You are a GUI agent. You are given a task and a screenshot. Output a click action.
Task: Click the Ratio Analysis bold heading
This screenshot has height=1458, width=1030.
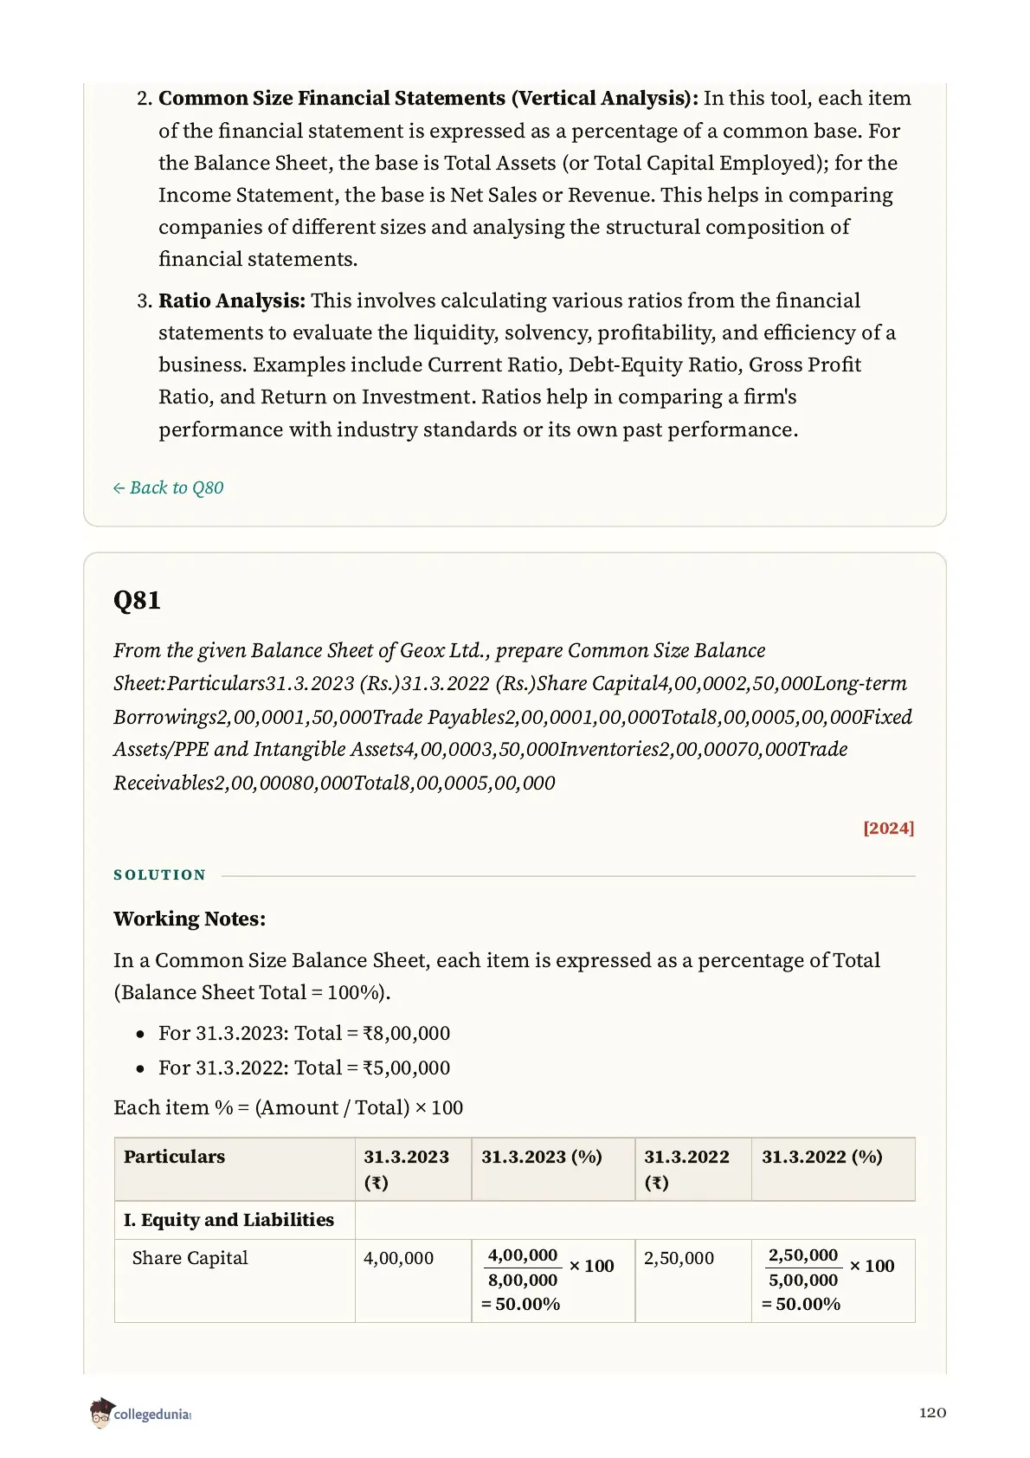coord(232,300)
